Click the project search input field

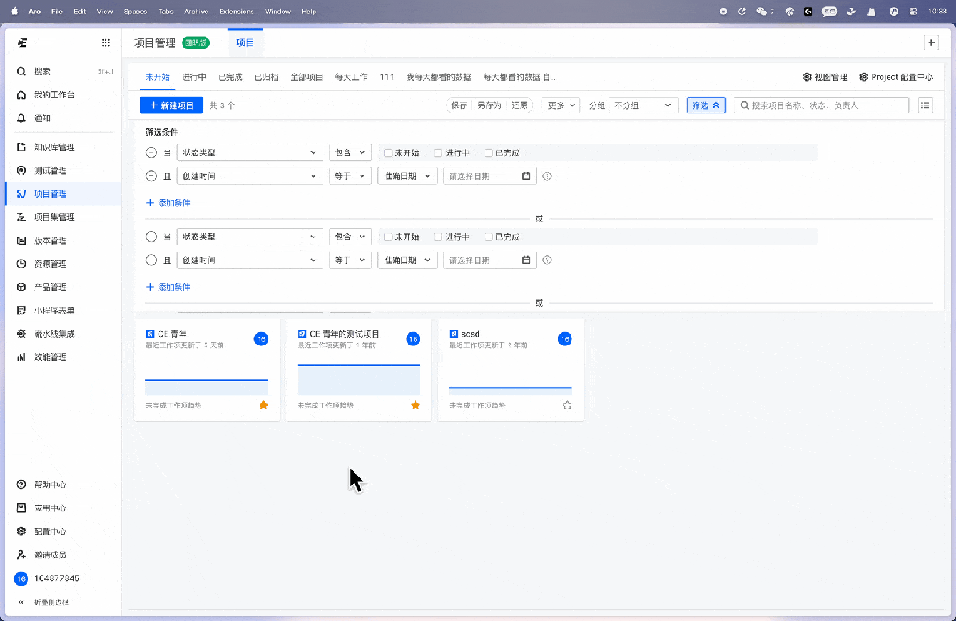(828, 105)
